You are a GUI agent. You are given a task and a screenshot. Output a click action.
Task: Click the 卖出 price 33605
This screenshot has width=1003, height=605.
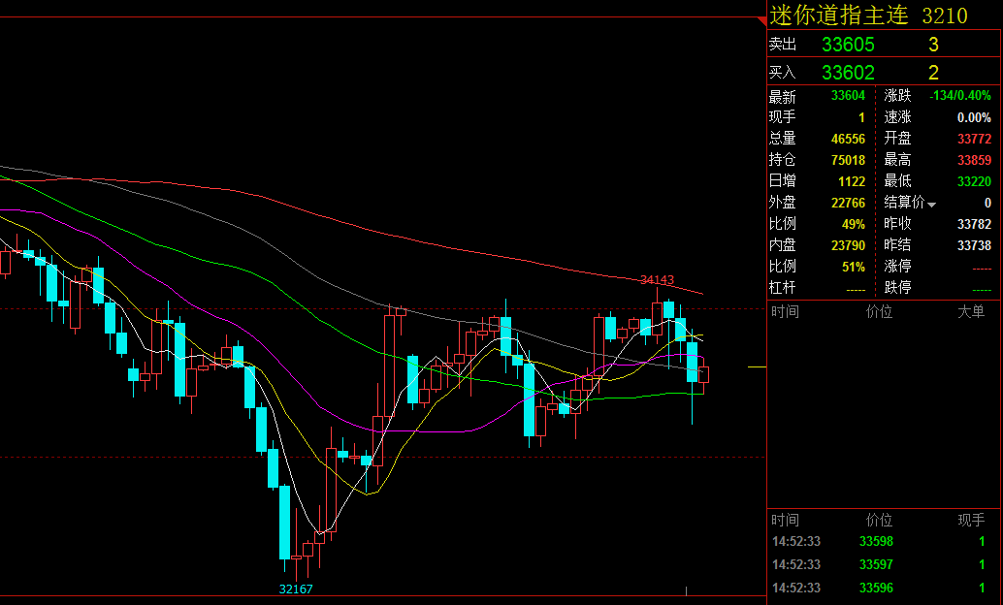click(848, 45)
